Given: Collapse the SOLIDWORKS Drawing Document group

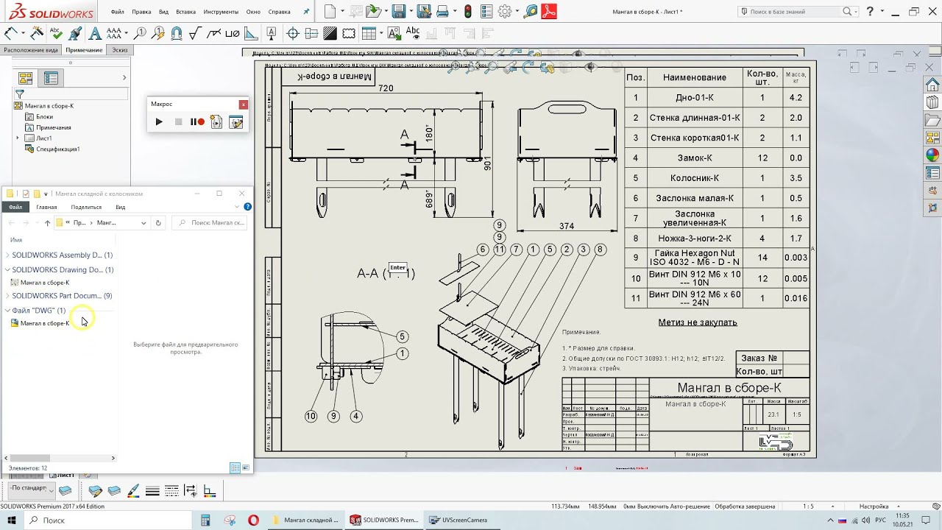Looking at the screenshot, I should pos(7,269).
